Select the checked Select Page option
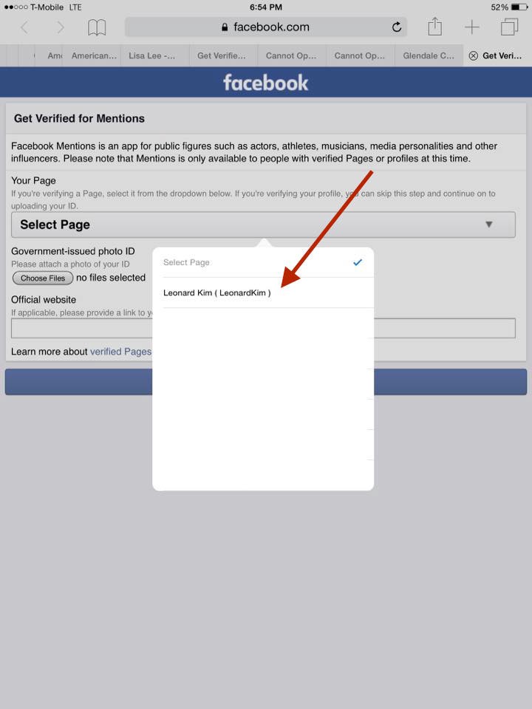The width and height of the screenshot is (532, 709). point(263,262)
